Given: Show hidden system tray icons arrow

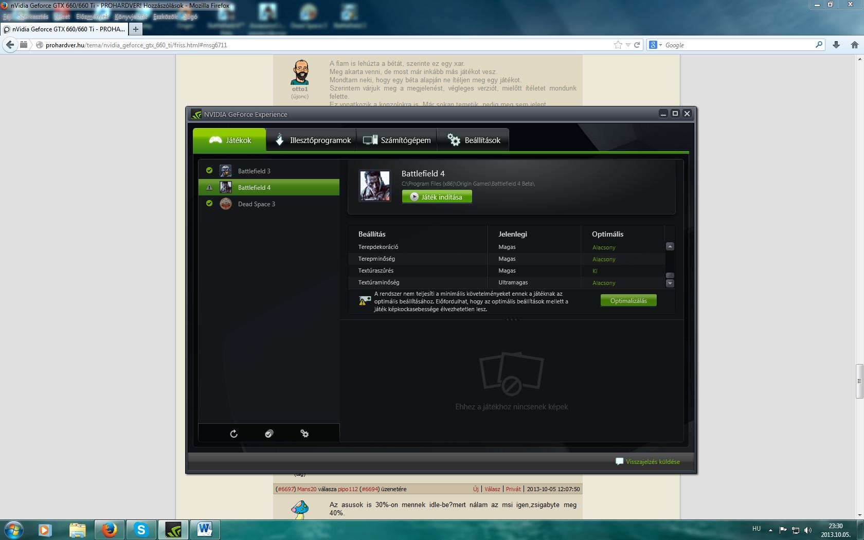Looking at the screenshot, I should [x=770, y=530].
